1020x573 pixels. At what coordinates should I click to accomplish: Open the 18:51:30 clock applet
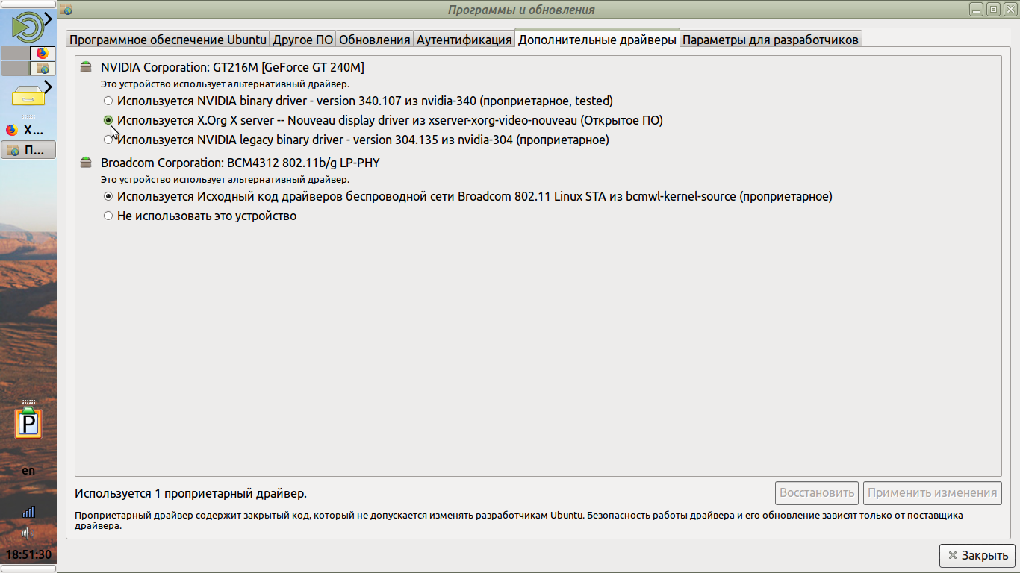[28, 554]
